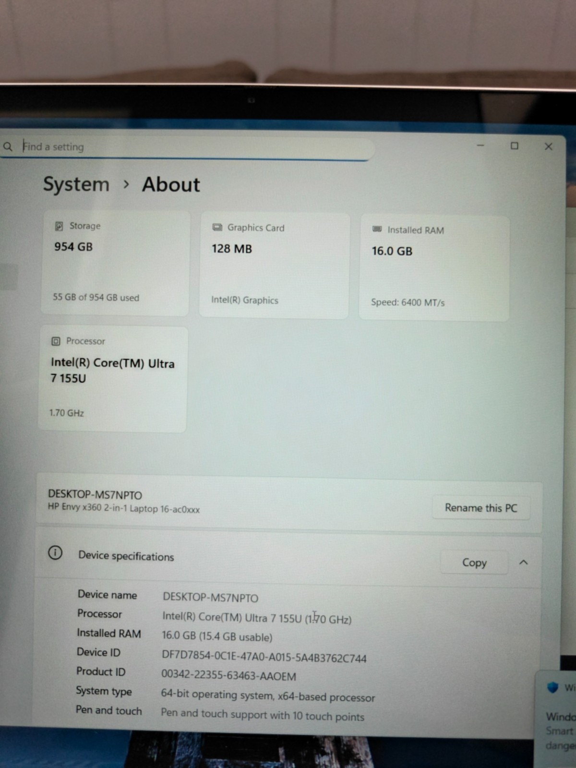The image size is (576, 768).
Task: Select 'Speed: 6400 MT/s' text
Action: [408, 302]
